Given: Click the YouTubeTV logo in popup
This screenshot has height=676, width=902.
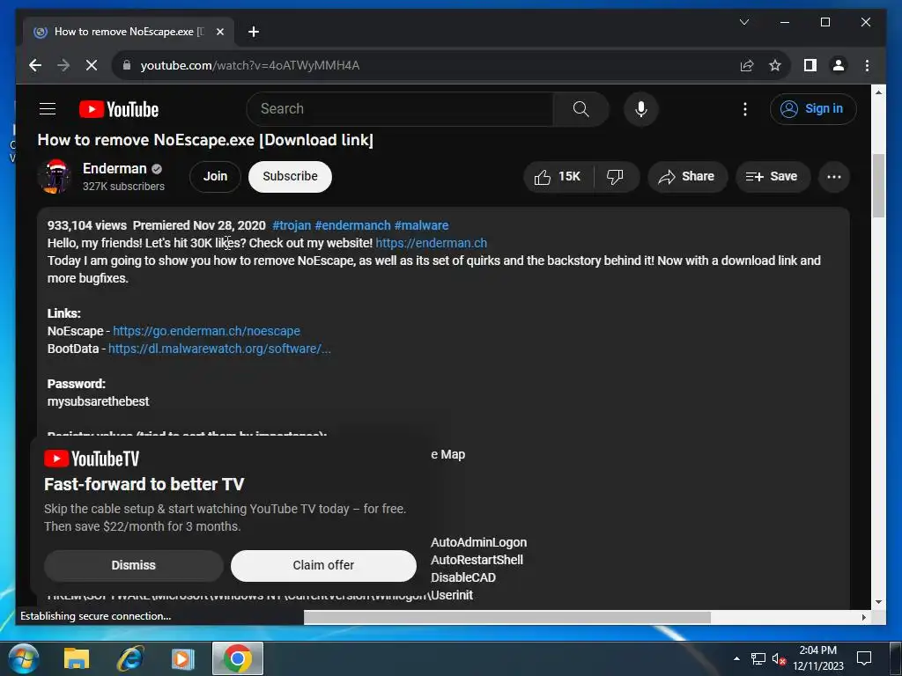Looking at the screenshot, I should click(x=92, y=458).
